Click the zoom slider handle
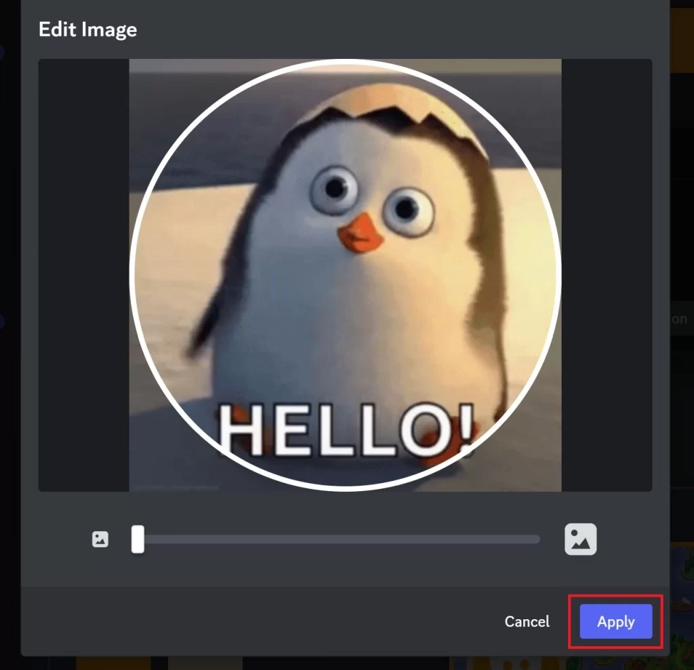 [x=138, y=539]
